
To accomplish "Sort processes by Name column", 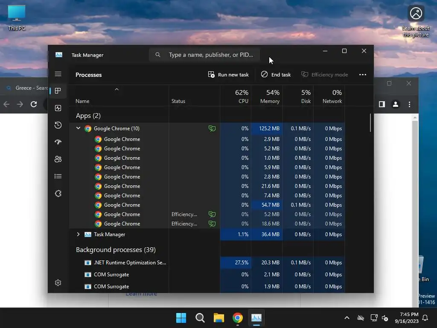I will click(82, 101).
